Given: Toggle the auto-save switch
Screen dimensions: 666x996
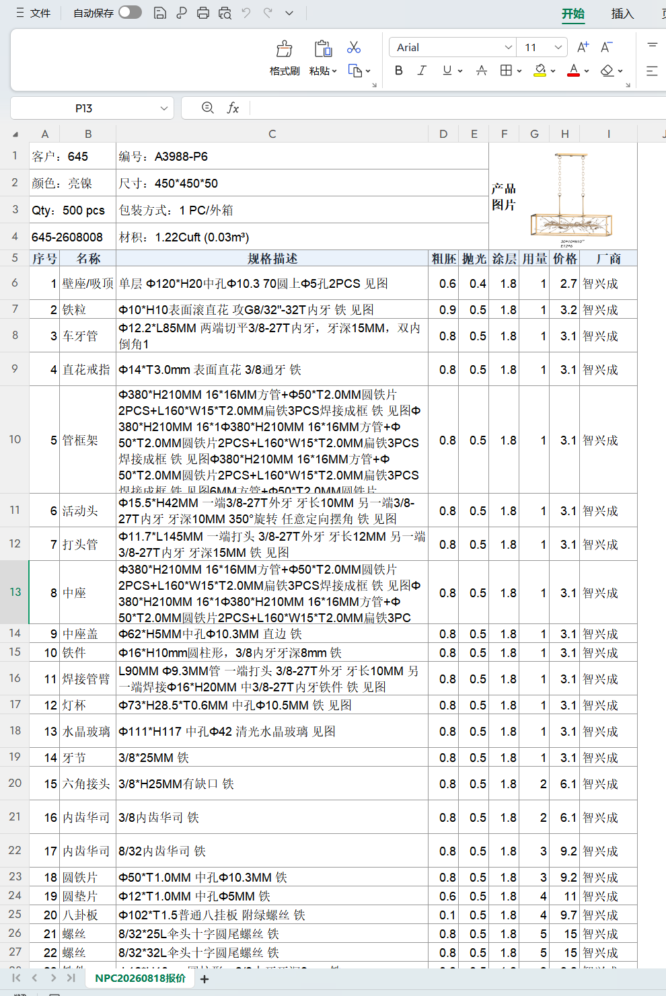Looking at the screenshot, I should pos(130,12).
